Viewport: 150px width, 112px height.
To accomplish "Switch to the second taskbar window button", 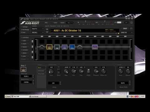I will point(38,96).
